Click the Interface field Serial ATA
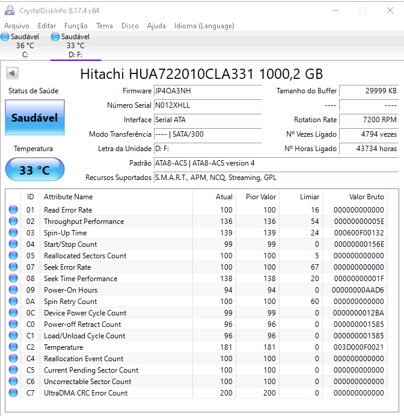Viewport: 404px width, 416px height. [207, 120]
